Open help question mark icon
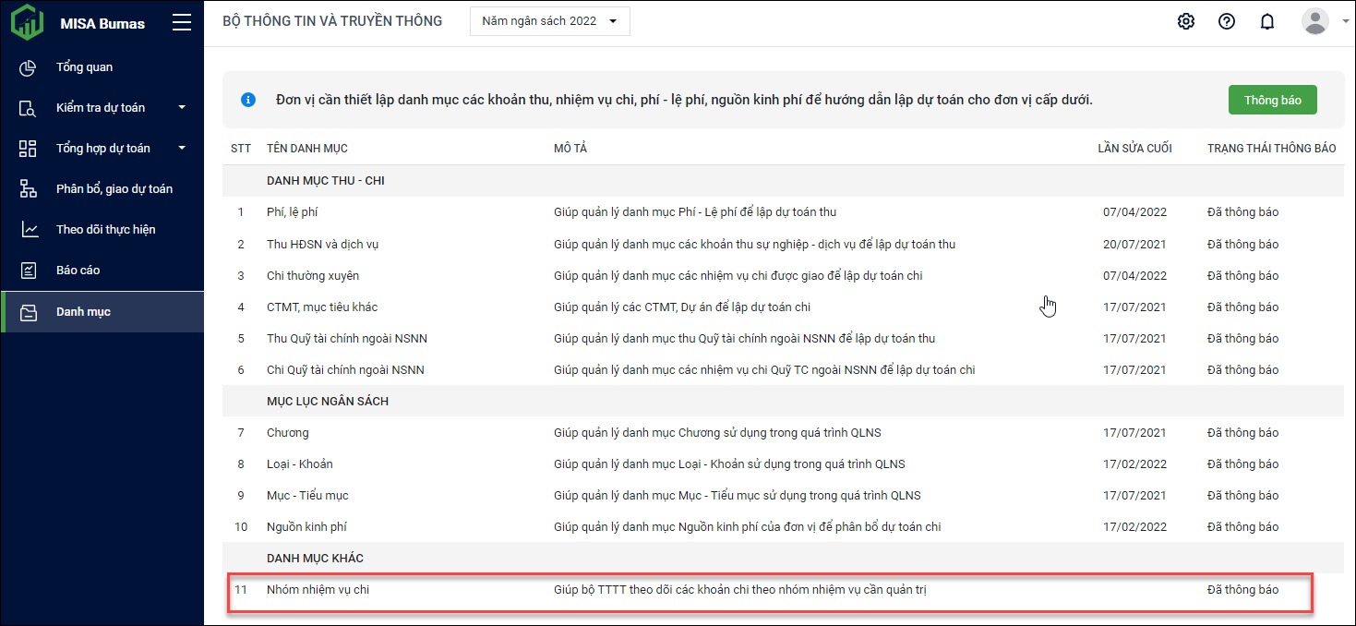The image size is (1356, 626). pyautogui.click(x=1227, y=21)
